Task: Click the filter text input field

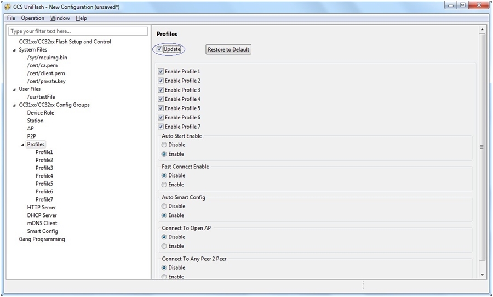Action: coord(78,31)
